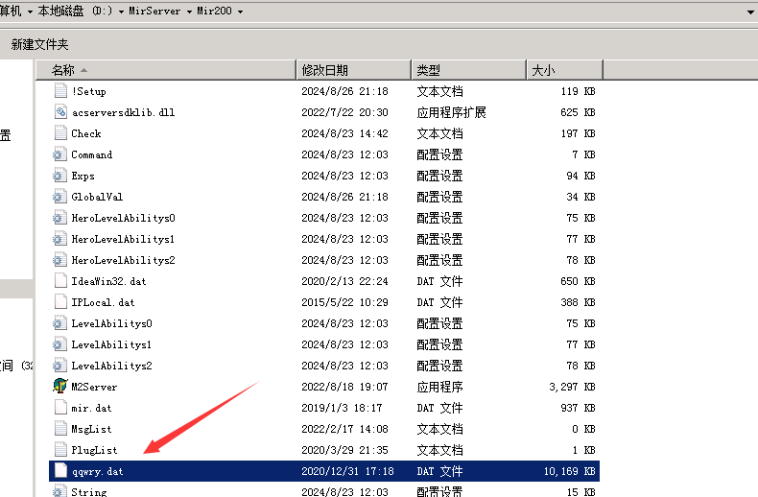Select file name mir.dat
This screenshot has width=758, height=497.
click(91, 408)
